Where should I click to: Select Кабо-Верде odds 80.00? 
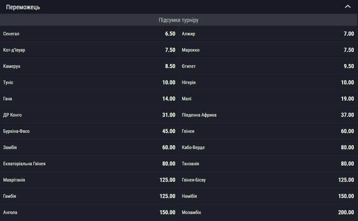coord(268,148)
